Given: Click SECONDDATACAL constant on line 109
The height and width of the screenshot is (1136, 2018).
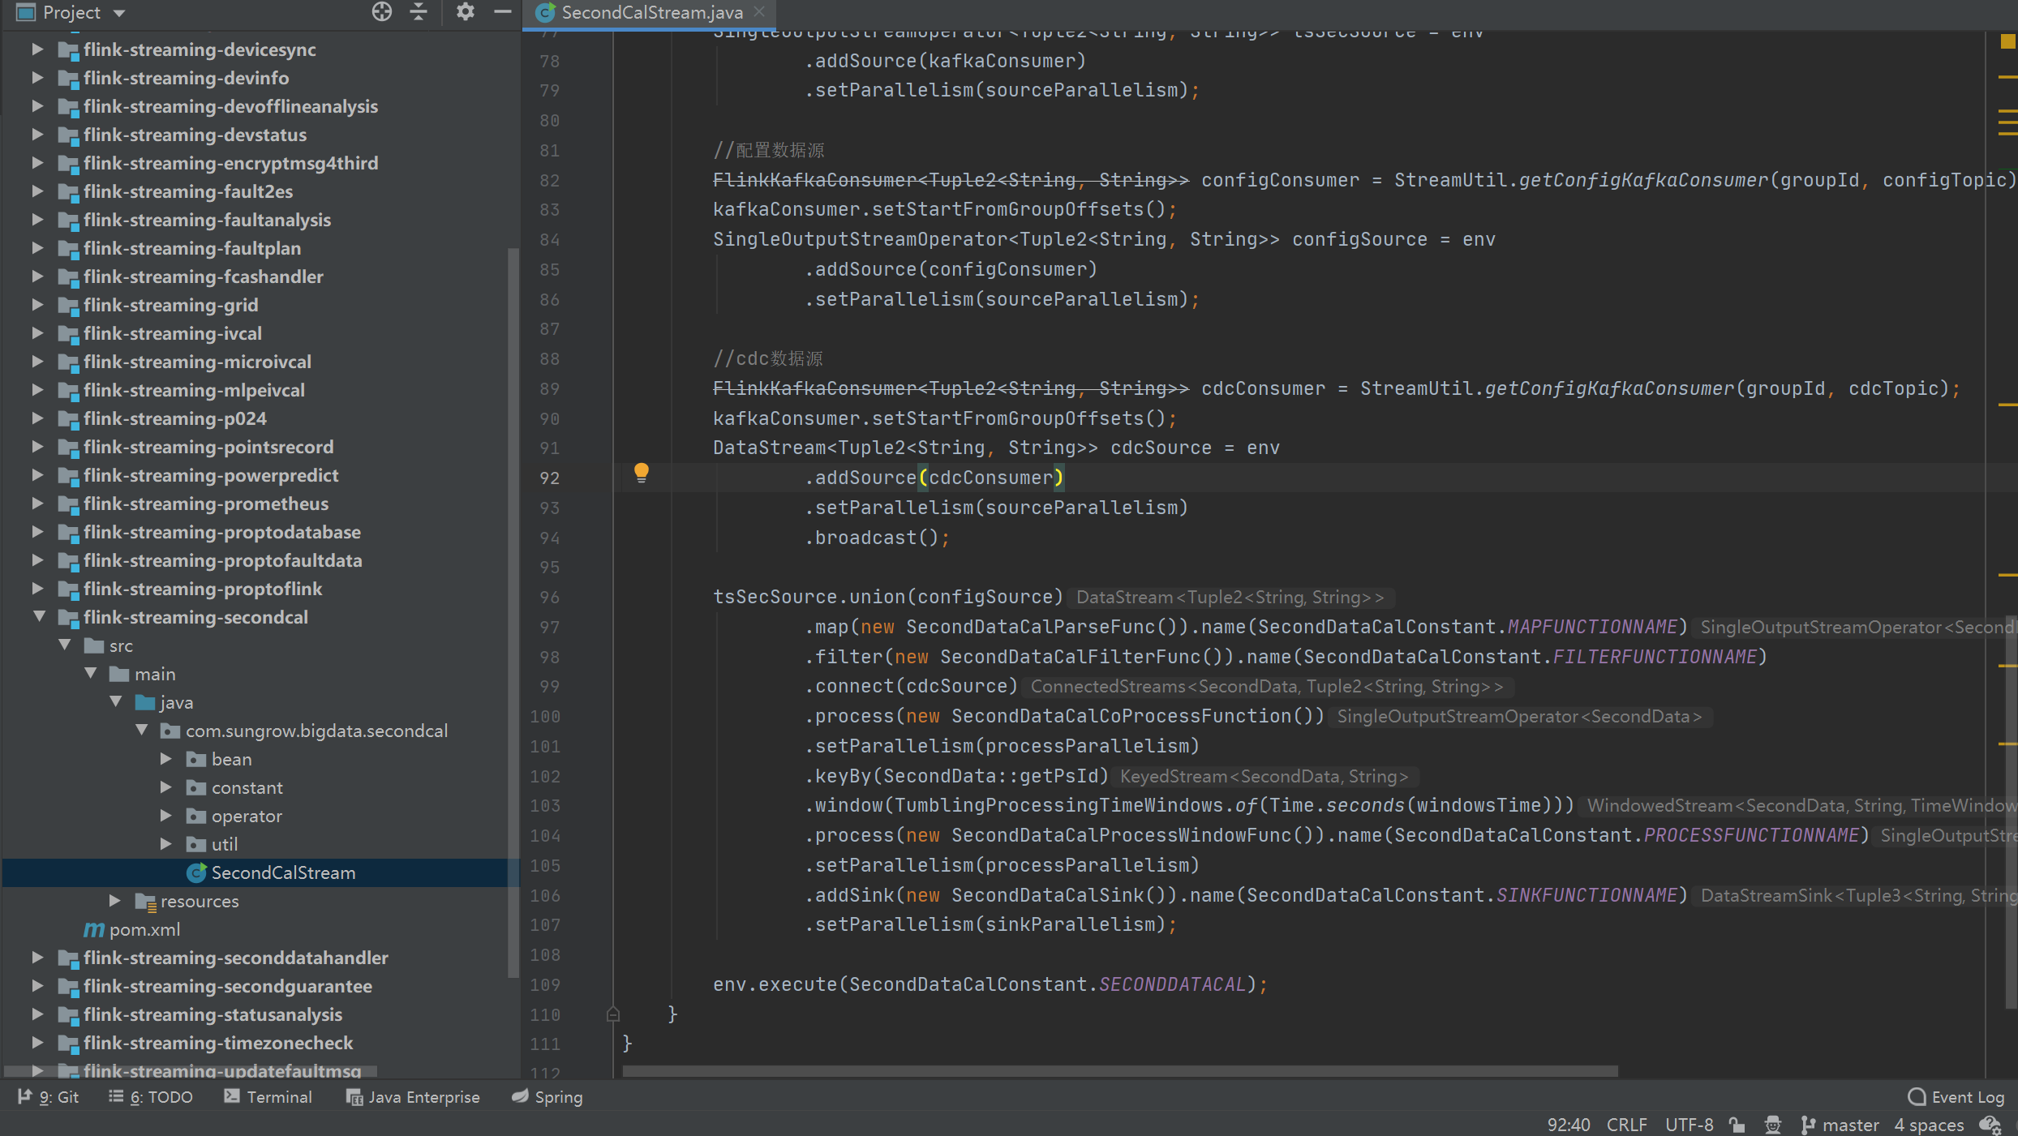Looking at the screenshot, I should click(1172, 984).
